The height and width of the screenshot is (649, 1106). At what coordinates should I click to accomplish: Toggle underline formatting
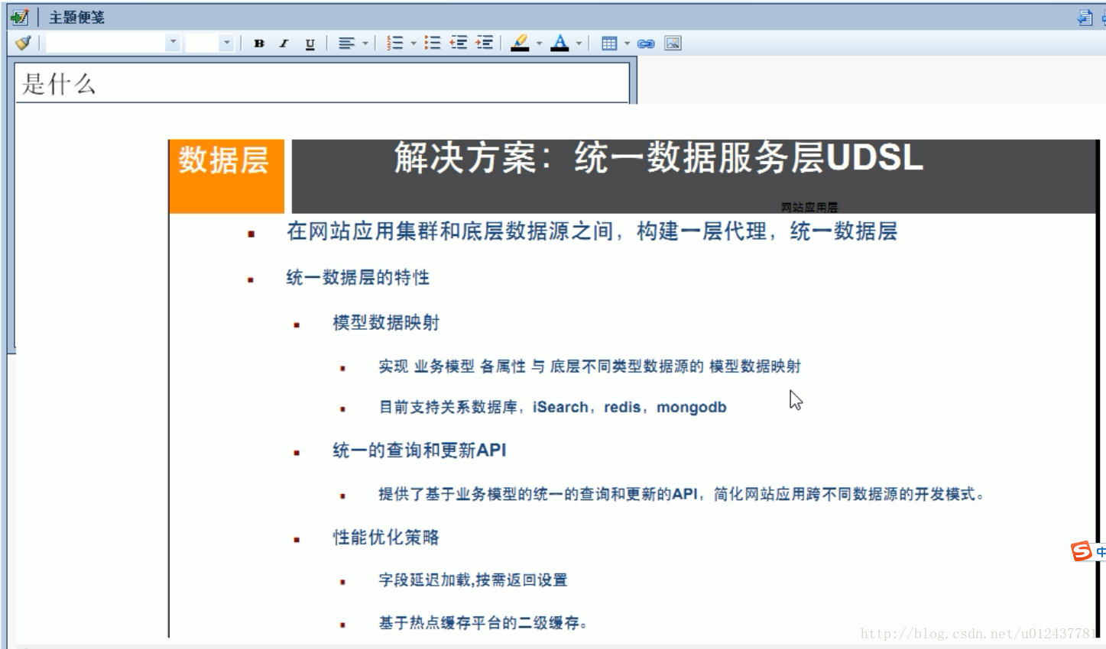pos(310,44)
